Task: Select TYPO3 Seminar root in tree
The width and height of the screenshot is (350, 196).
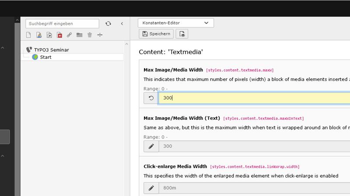Action: [51, 50]
